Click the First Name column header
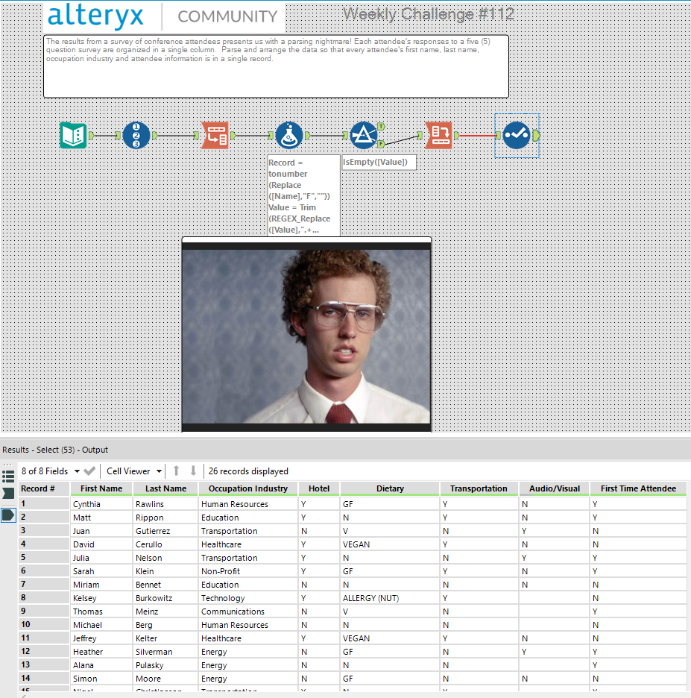This screenshot has width=691, height=698. click(101, 488)
